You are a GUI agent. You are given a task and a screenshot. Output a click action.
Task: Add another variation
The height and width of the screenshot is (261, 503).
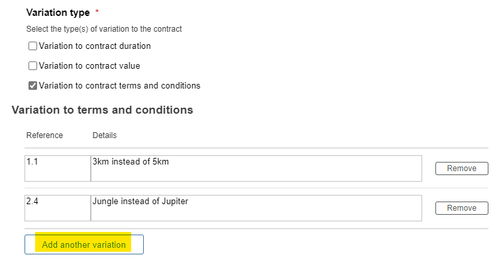point(84,244)
